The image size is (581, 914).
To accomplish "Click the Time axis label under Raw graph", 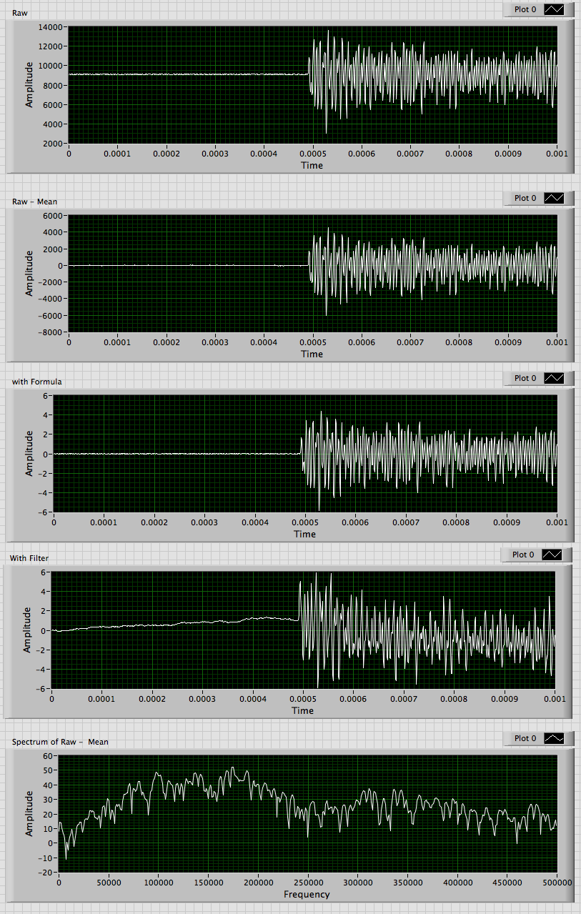I will point(312,166).
